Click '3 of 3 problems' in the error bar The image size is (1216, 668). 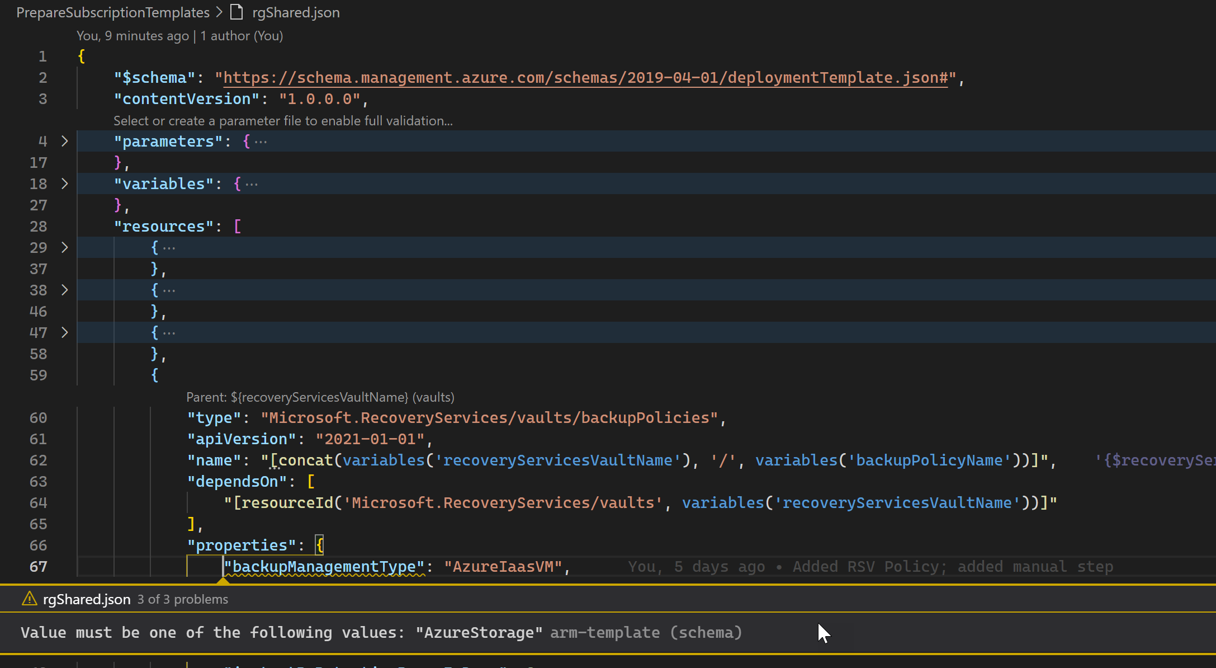pos(182,599)
